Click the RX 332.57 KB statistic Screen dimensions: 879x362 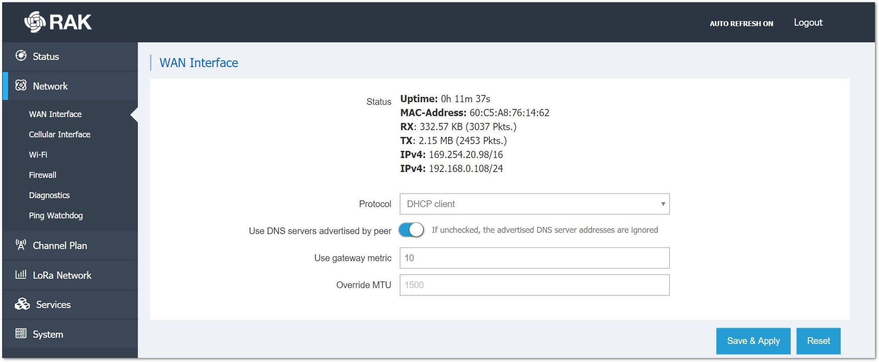click(x=458, y=127)
